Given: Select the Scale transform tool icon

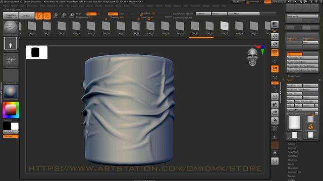Looking at the screenshot, I should [x=64, y=16].
